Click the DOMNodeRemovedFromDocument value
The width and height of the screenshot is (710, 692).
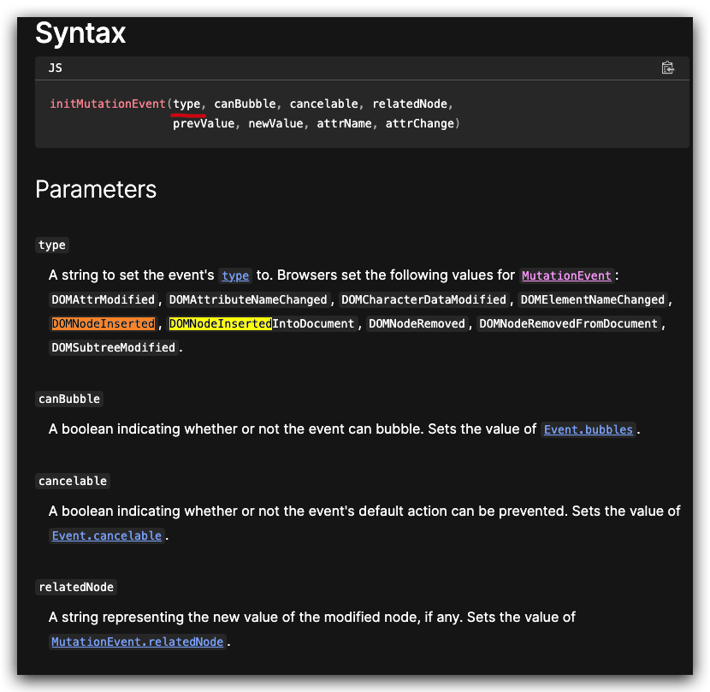click(568, 324)
